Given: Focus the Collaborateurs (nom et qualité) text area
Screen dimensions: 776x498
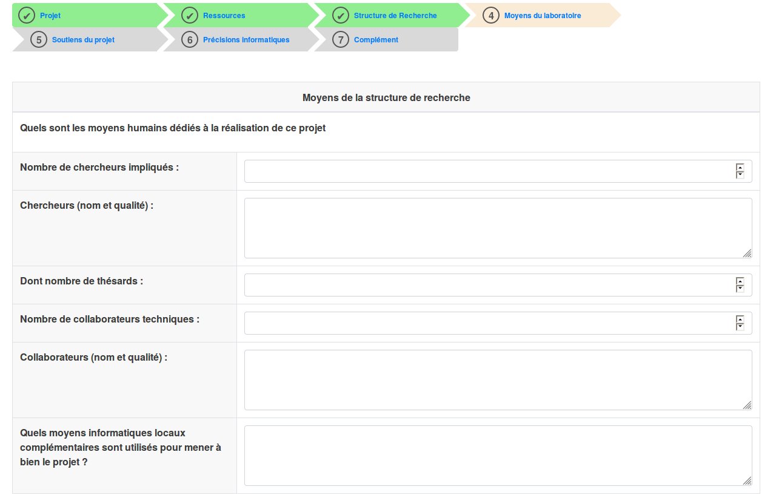Looking at the screenshot, I should point(497,380).
